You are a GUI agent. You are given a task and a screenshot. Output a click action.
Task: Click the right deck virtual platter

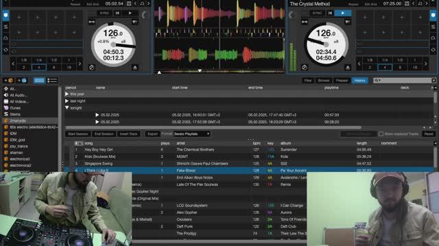coord(327,44)
